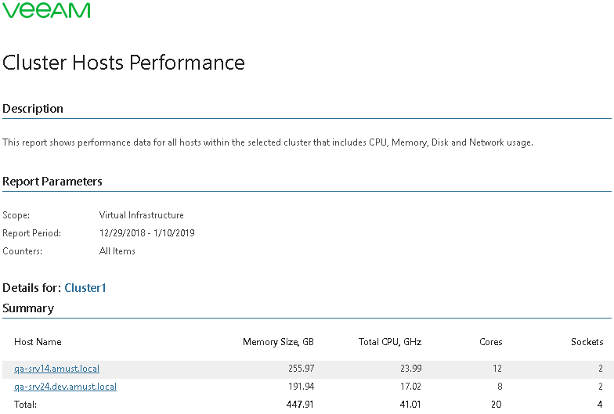Click the total memory value 447.91
Viewport: 614px width, 414px height.
click(300, 404)
